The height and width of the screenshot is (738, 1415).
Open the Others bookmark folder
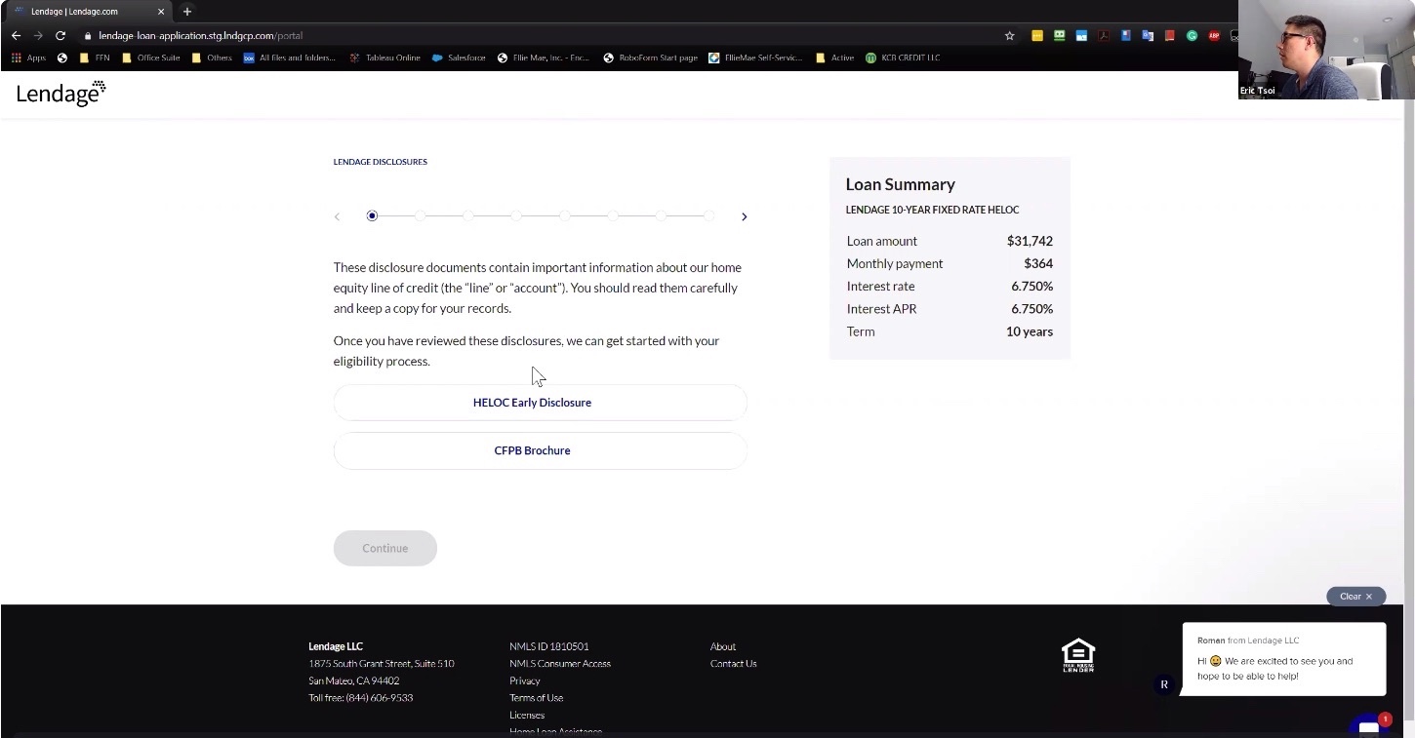point(212,58)
